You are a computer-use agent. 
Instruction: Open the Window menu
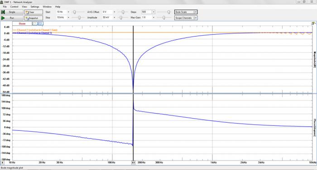click(47, 7)
